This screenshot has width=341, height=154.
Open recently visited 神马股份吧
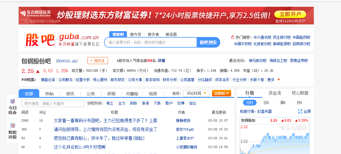click(257, 61)
